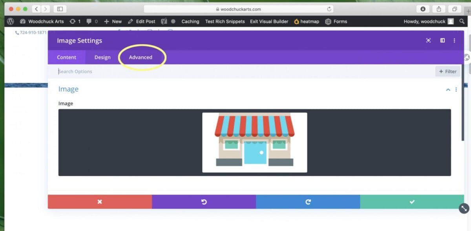This screenshot has width=471, height=231.
Task: Click the expand modal fullscreen icon
Action: pos(428,40)
